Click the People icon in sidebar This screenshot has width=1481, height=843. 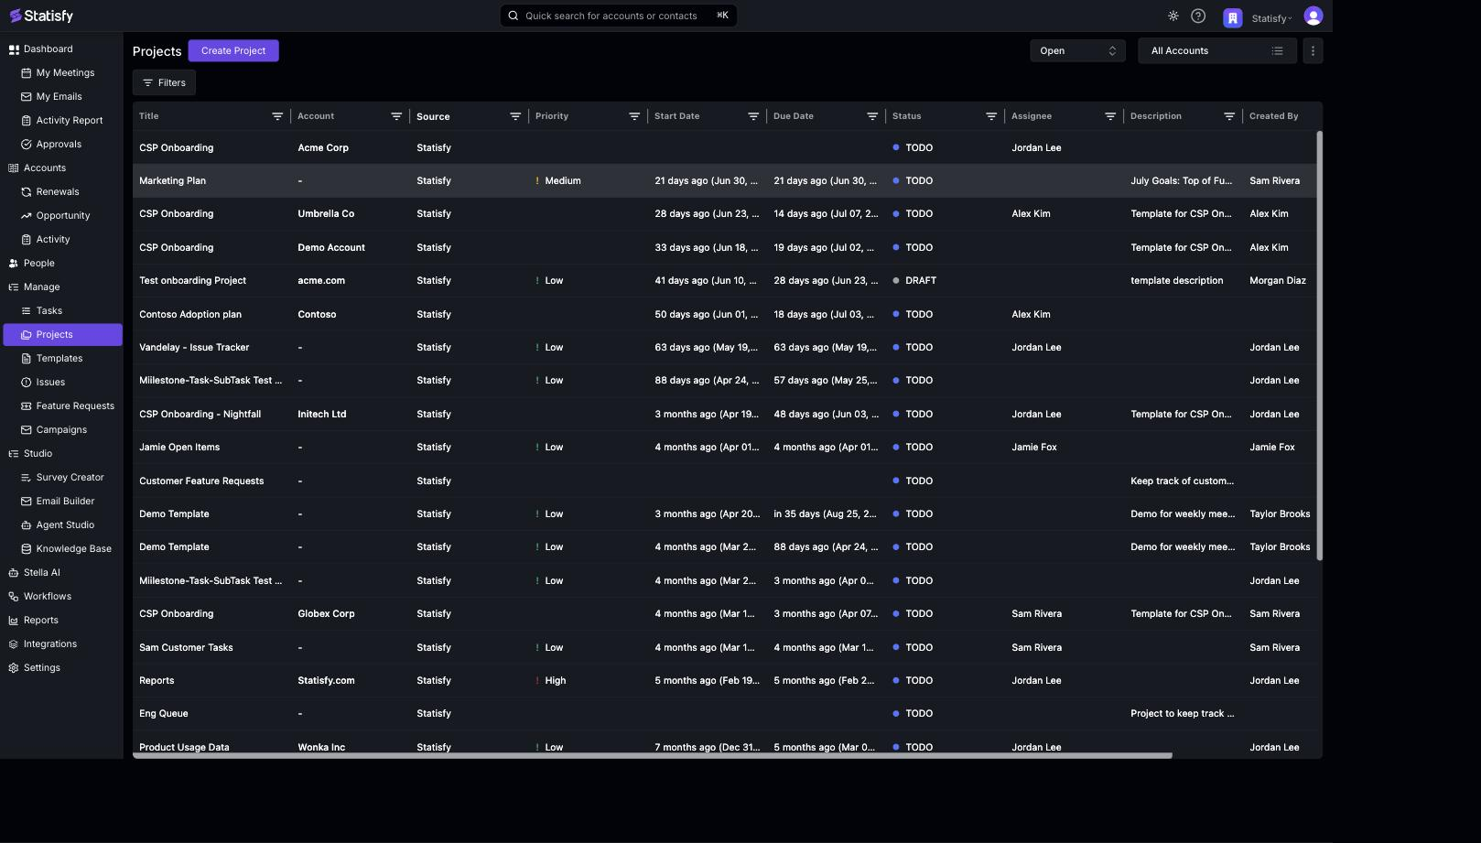tap(14, 264)
